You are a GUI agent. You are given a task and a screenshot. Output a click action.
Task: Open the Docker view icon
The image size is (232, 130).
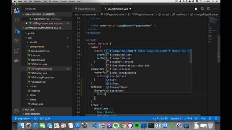coord(16,60)
